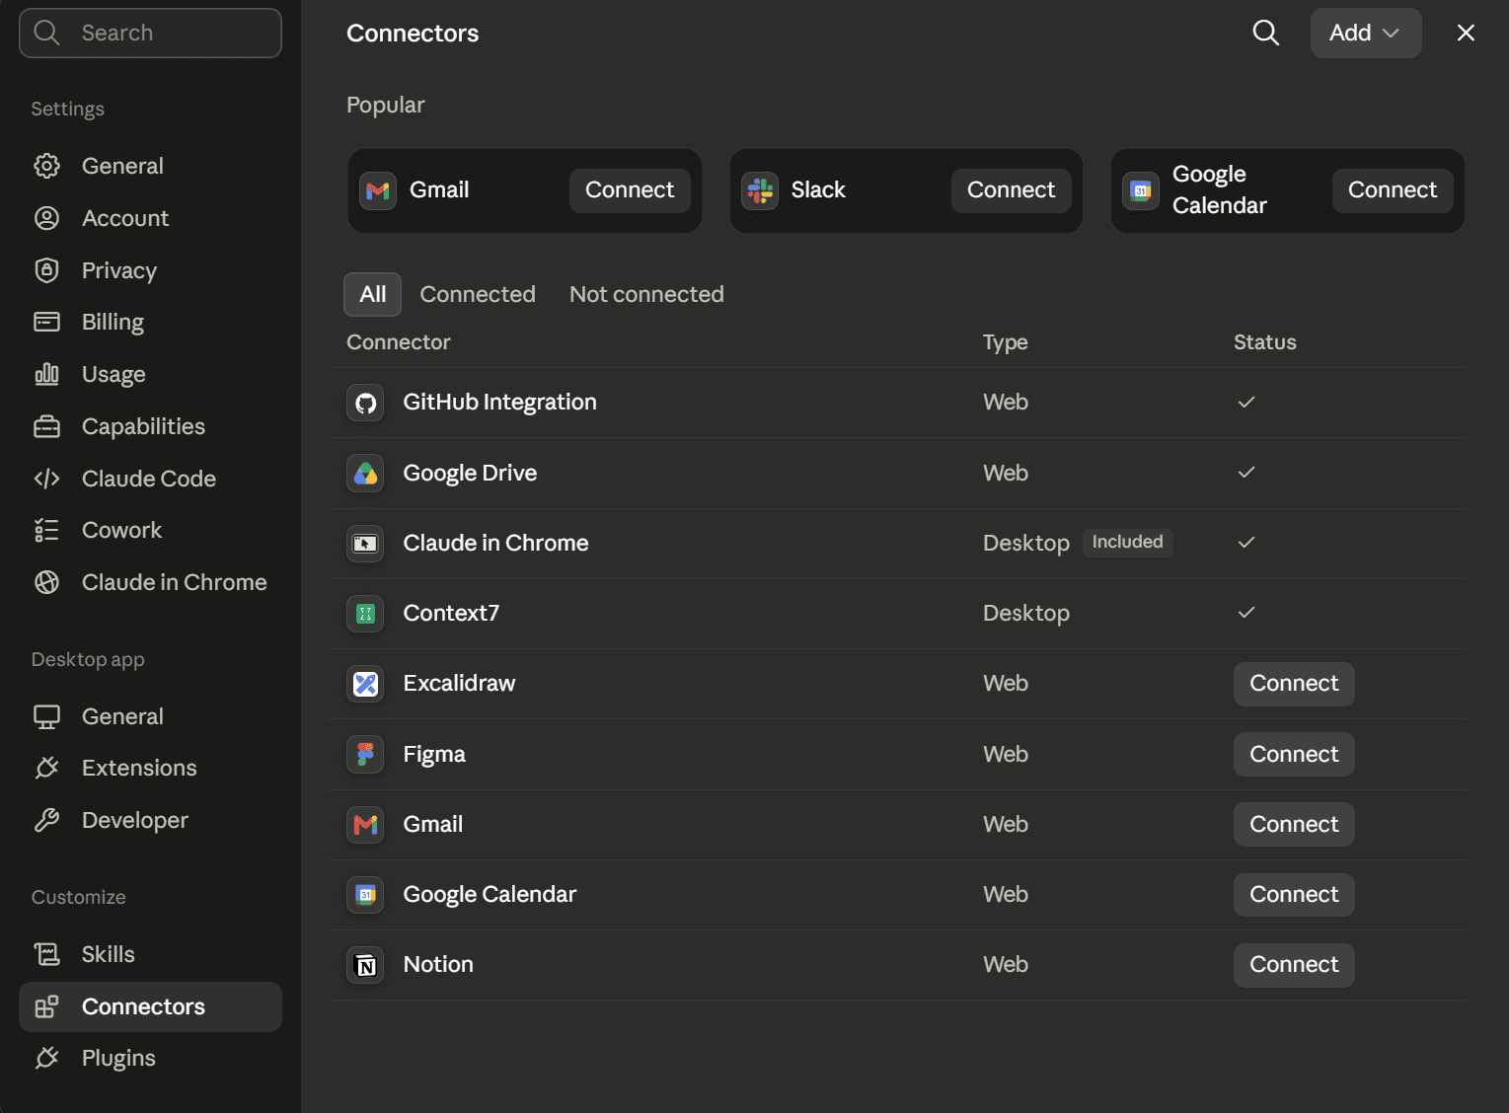This screenshot has width=1509, height=1113.
Task: Click the Claude in Chrome globe icon in sidebar
Action: 46,582
